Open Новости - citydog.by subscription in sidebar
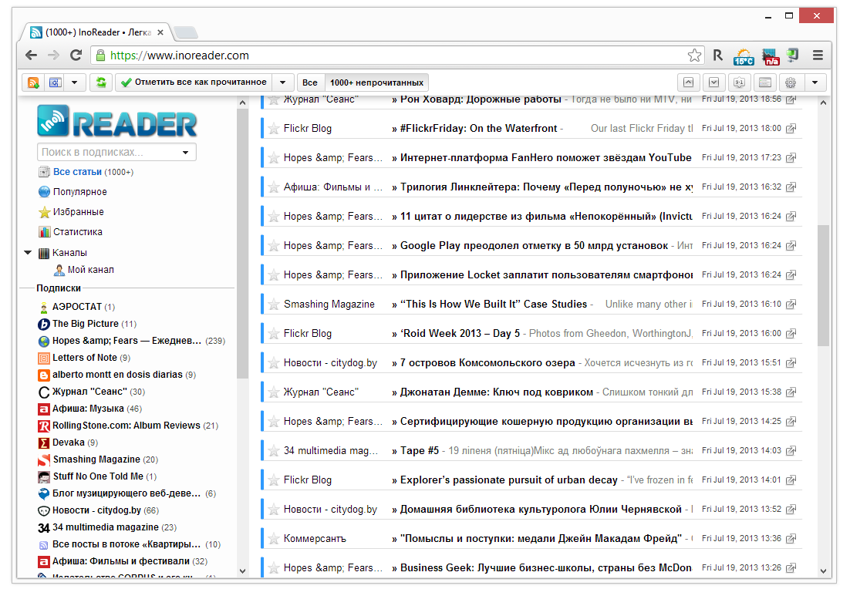Image resolution: width=850 pixels, height=589 pixels. (x=96, y=510)
